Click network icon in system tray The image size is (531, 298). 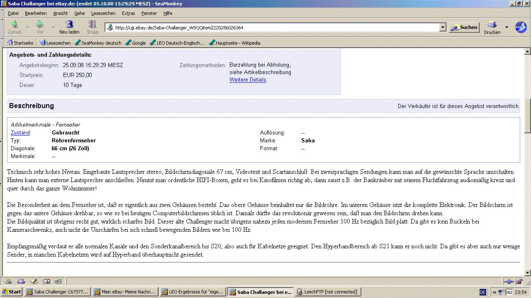(x=501, y=292)
